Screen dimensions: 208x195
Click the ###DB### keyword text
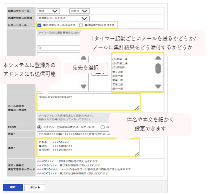[x=45, y=161]
